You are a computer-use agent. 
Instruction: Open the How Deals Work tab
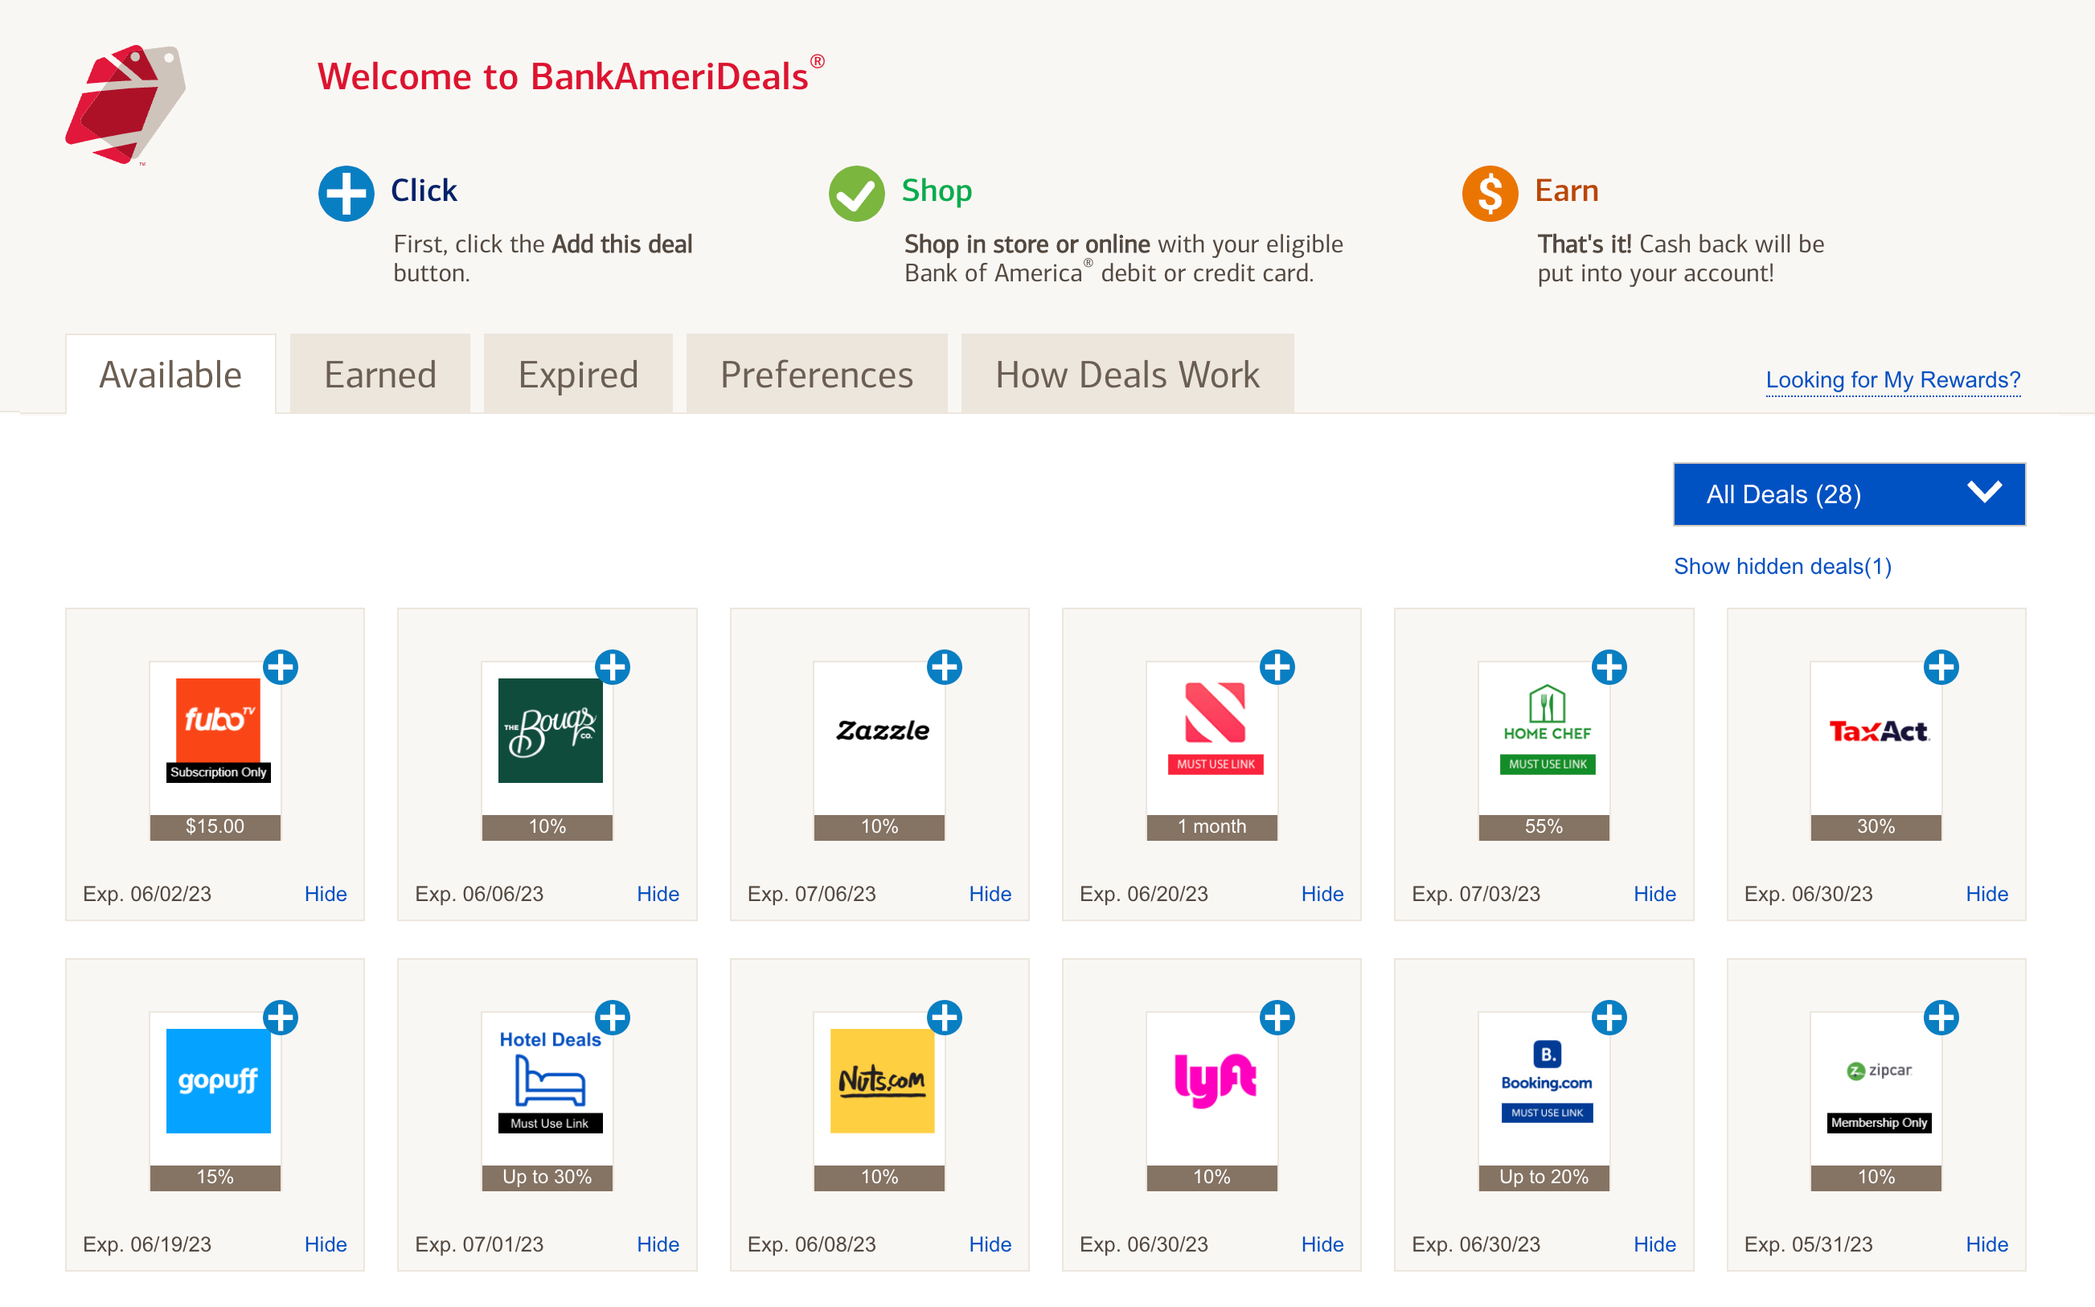click(x=1127, y=375)
